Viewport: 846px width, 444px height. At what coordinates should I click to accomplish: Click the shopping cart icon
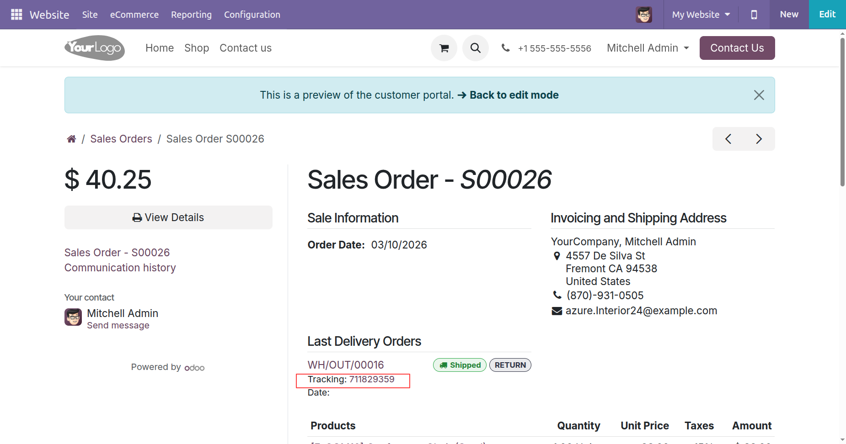click(444, 48)
